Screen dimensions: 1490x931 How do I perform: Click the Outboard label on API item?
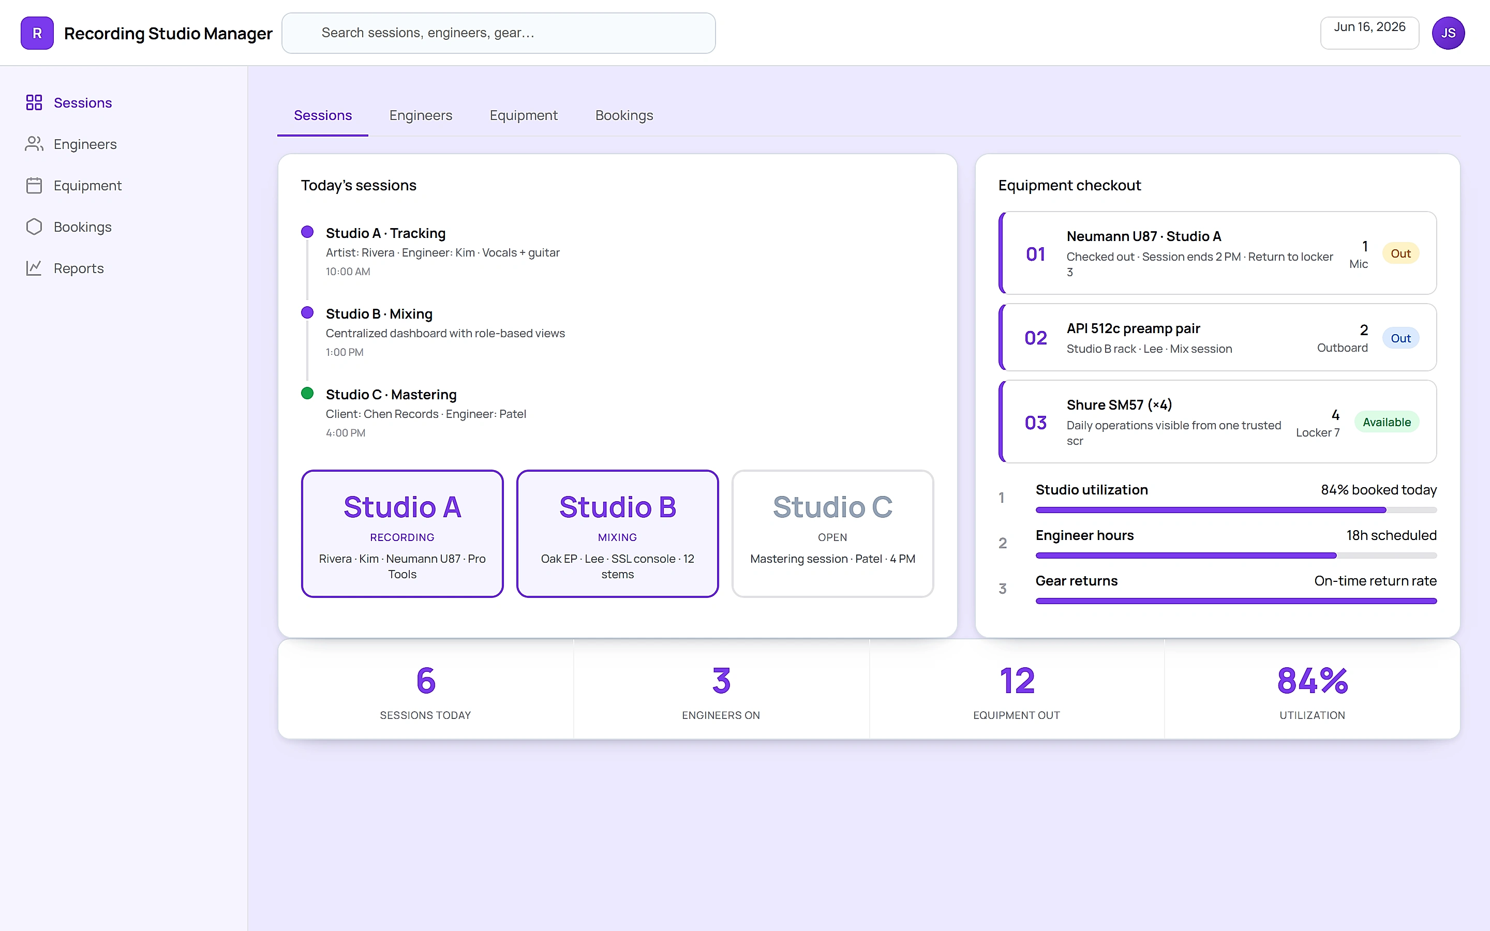click(1342, 347)
